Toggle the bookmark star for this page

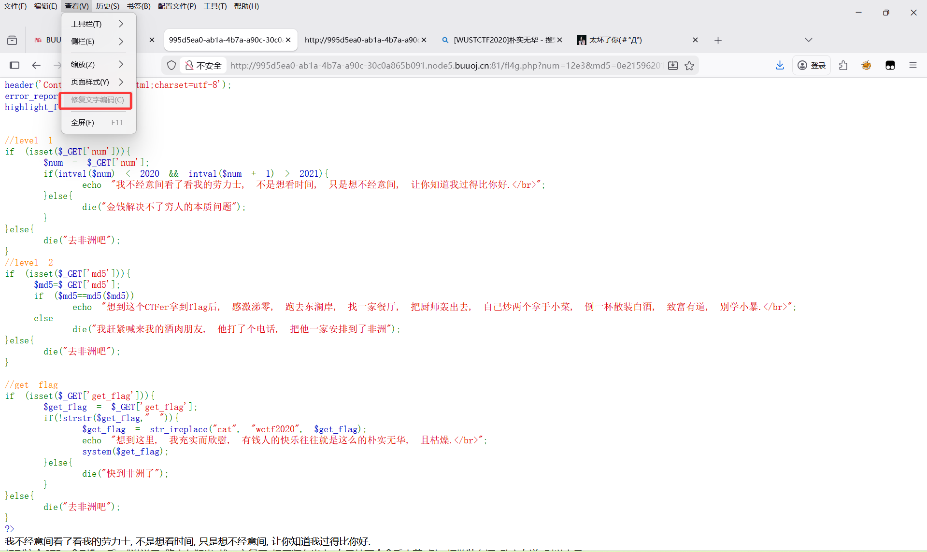tap(689, 65)
